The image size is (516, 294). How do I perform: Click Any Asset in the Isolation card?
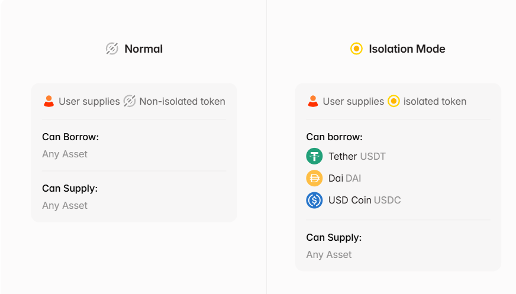point(328,254)
